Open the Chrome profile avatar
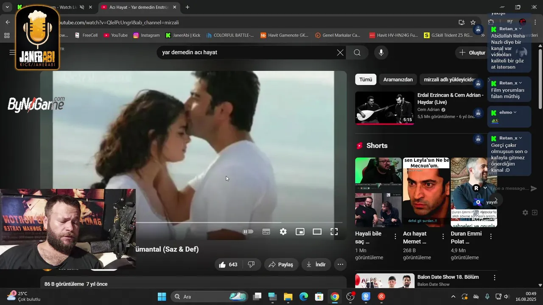The height and width of the screenshot is (305, 543). coord(523,22)
